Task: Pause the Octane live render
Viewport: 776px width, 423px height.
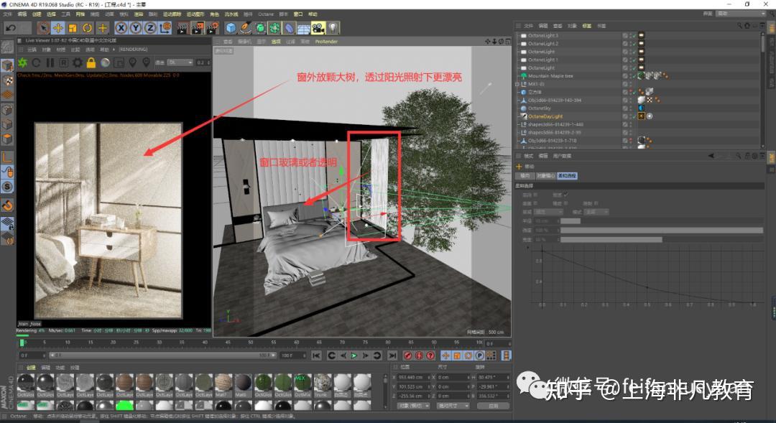Action: click(x=50, y=61)
